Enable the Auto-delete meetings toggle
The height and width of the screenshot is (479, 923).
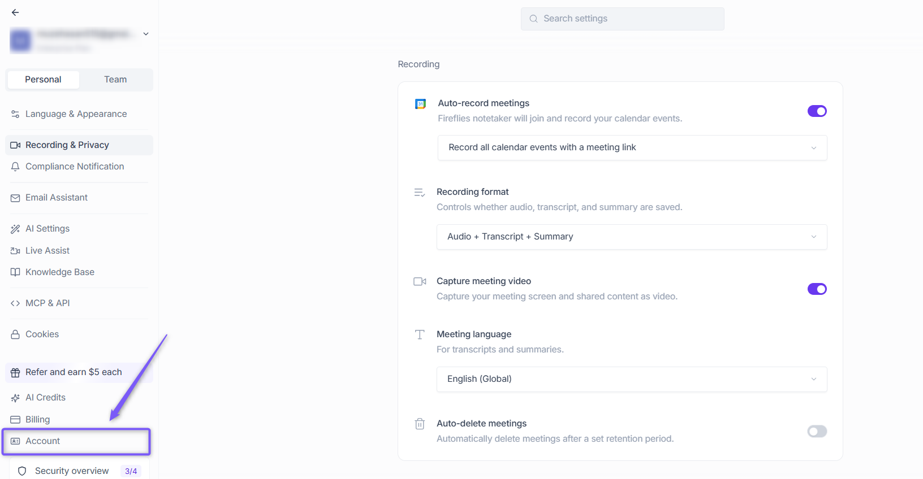click(817, 432)
